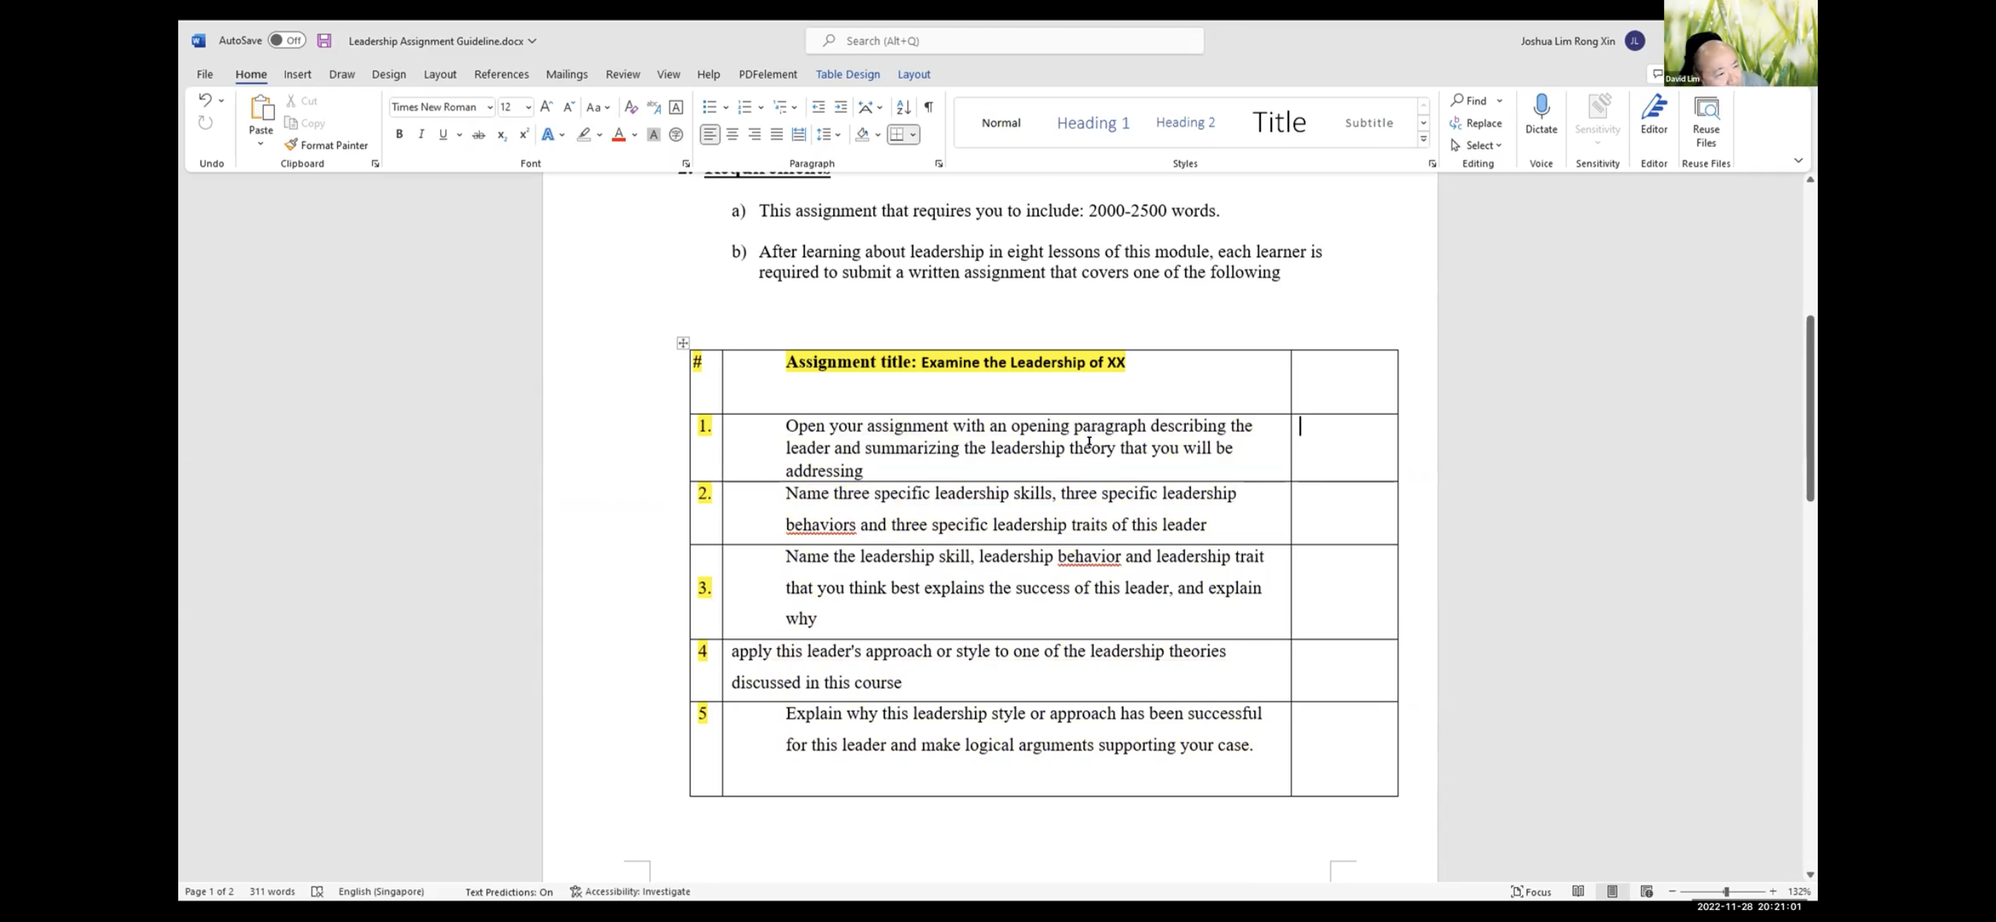The width and height of the screenshot is (1996, 922).
Task: Switch to Print Layout view
Action: 1612,891
